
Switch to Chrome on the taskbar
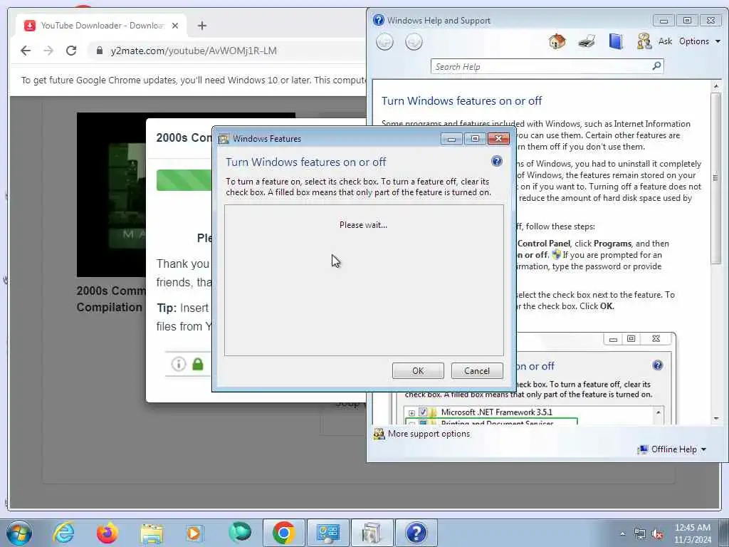point(283,533)
